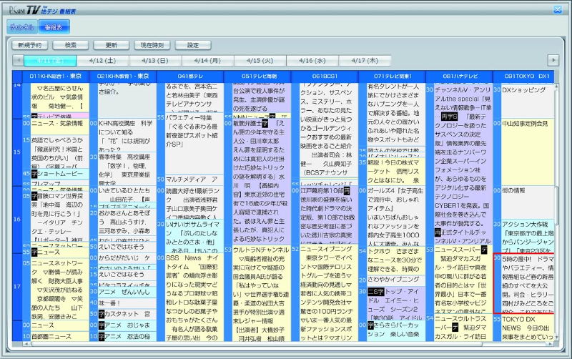Select the 061BCS1 channel column header
The height and width of the screenshot is (359, 572).
(324, 75)
